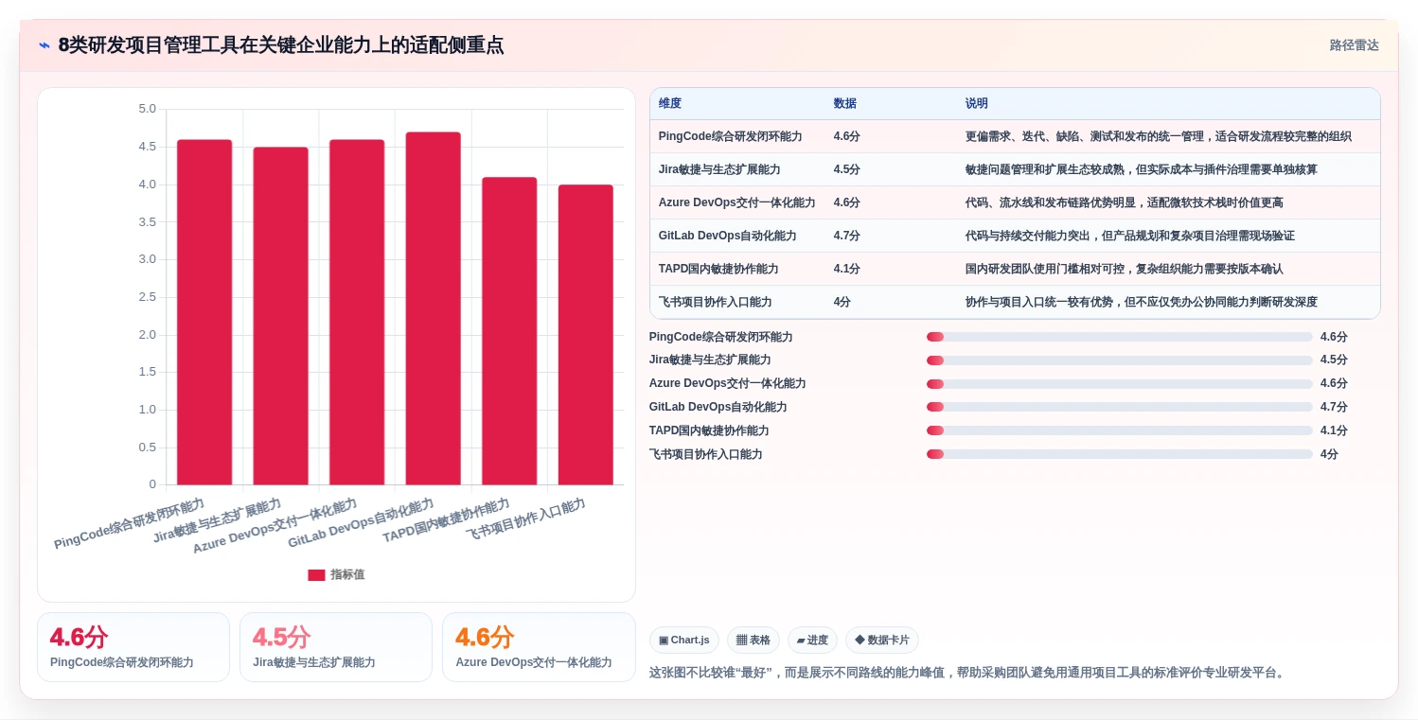Click the lightning icon beside the title

(x=44, y=45)
